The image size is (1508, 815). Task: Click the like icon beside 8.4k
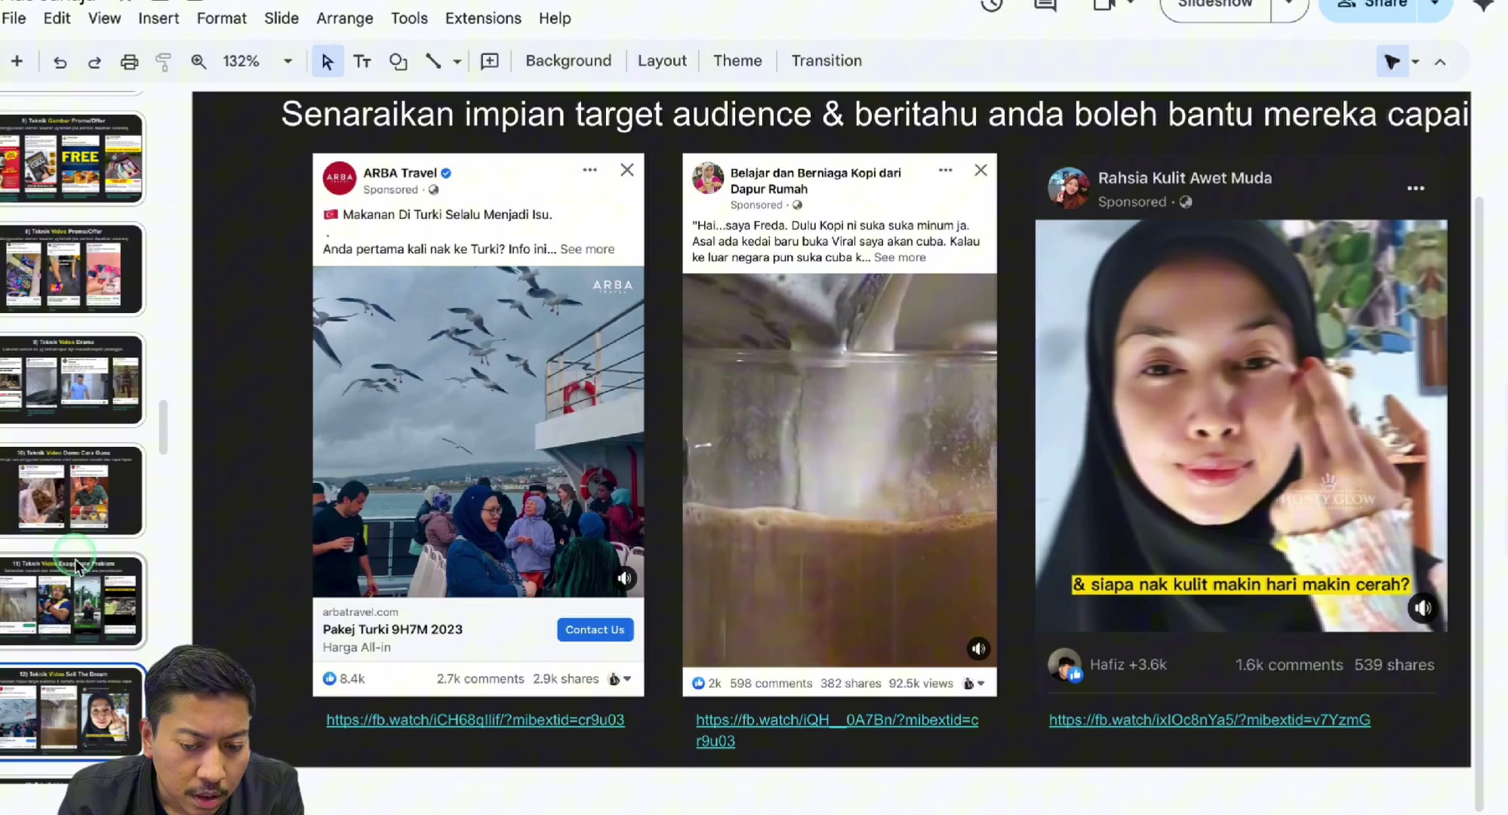tap(329, 678)
